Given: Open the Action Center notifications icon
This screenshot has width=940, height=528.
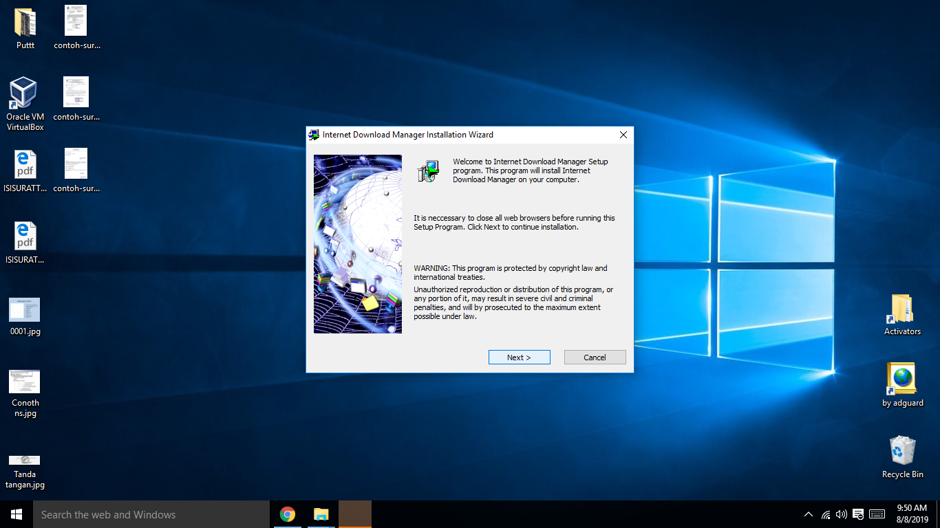Looking at the screenshot, I should click(858, 514).
